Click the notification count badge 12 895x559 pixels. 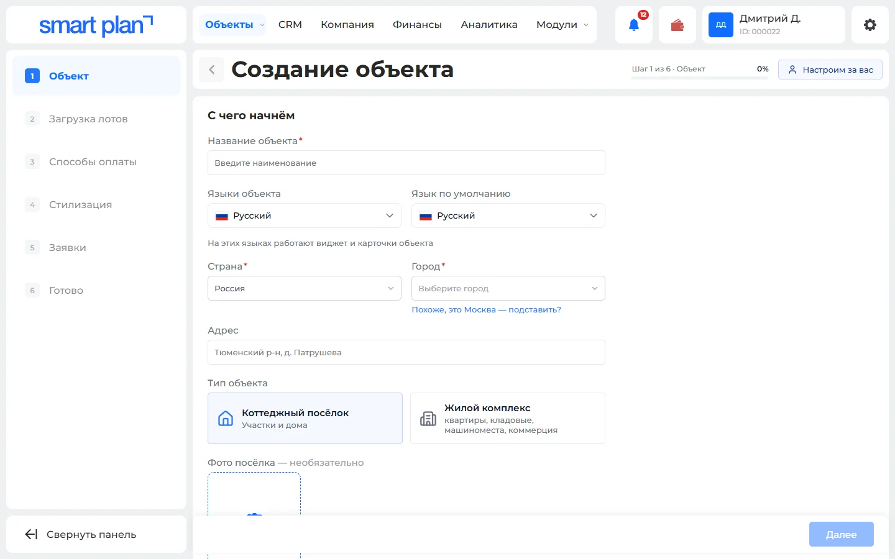(643, 15)
